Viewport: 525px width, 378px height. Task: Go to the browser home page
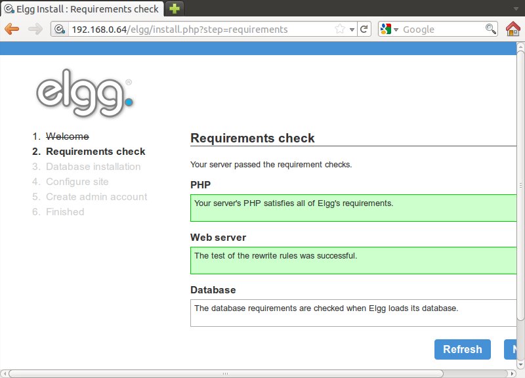click(x=513, y=29)
